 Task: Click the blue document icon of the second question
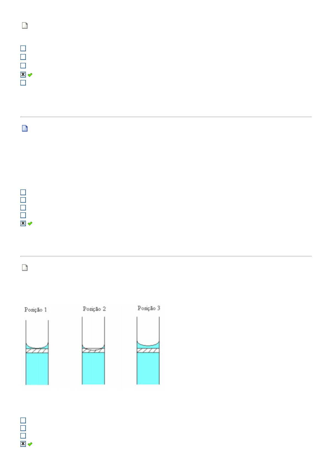25,129
